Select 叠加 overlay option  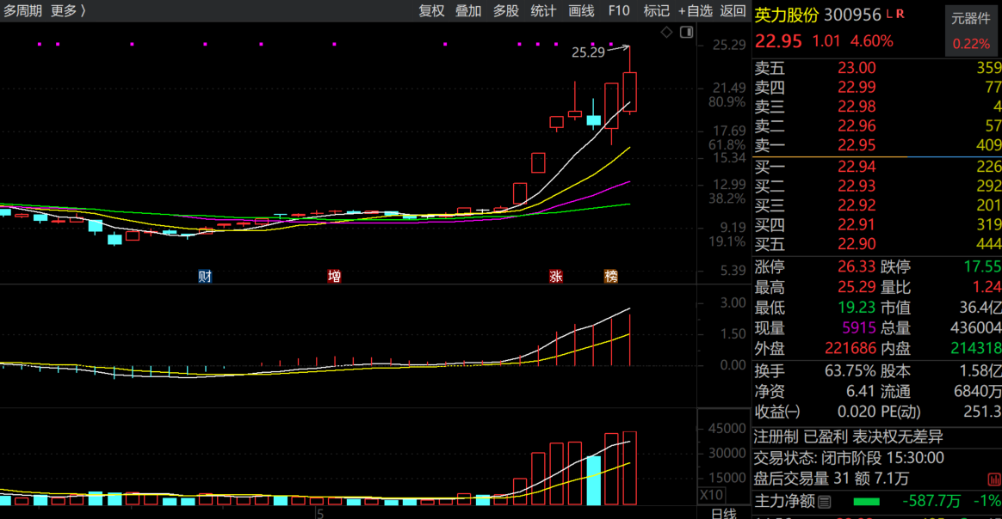pos(468,11)
